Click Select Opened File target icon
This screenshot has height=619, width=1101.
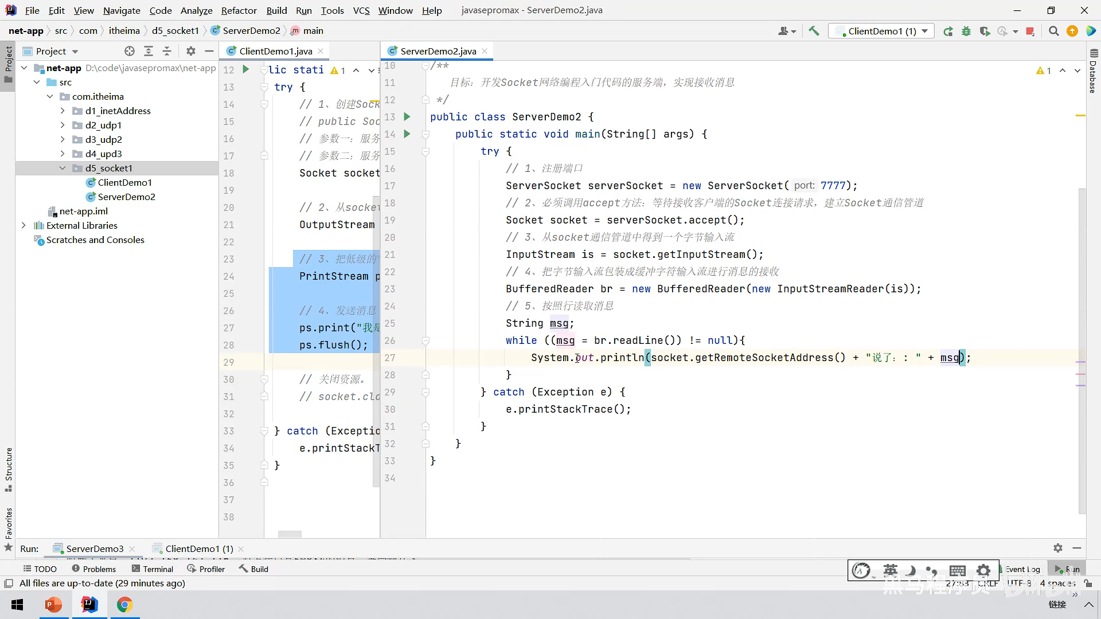[x=130, y=51]
